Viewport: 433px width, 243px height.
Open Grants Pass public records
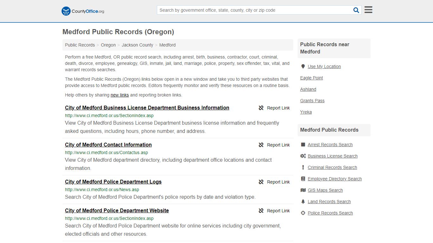(312, 101)
